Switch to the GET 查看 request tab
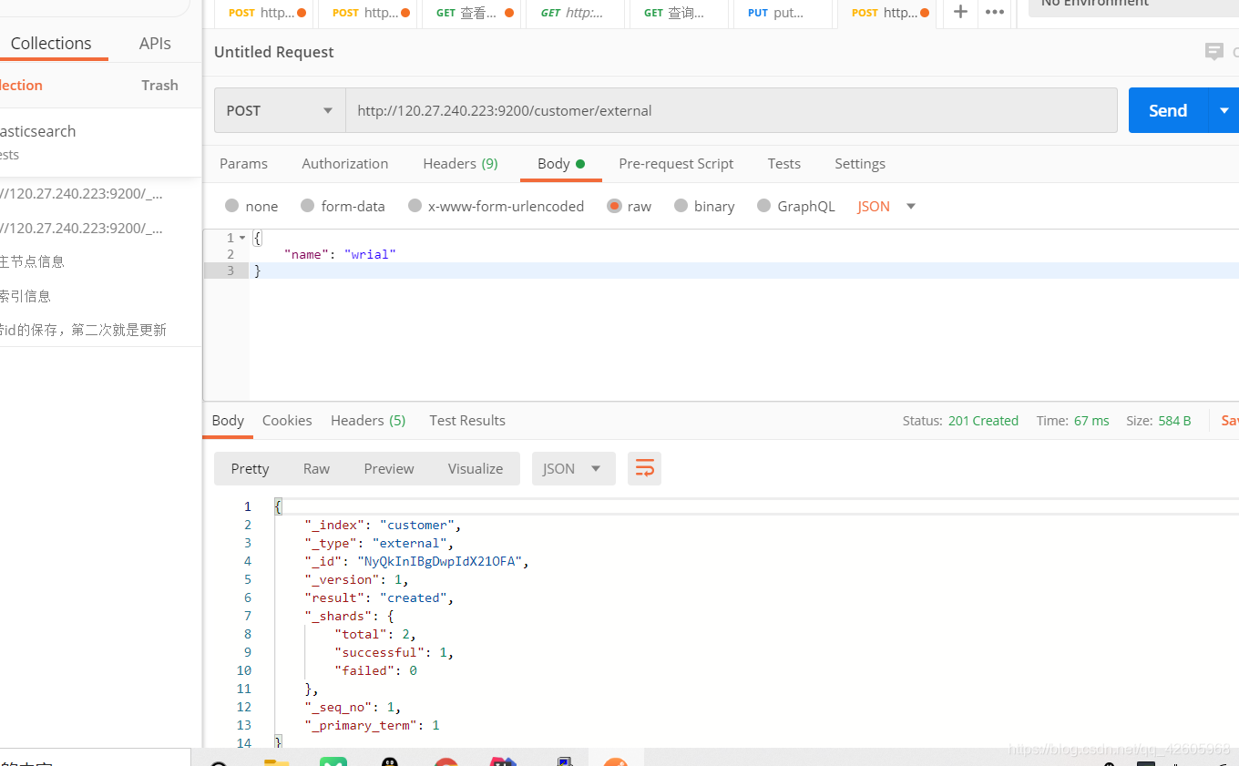The width and height of the screenshot is (1239, 766). (x=472, y=13)
